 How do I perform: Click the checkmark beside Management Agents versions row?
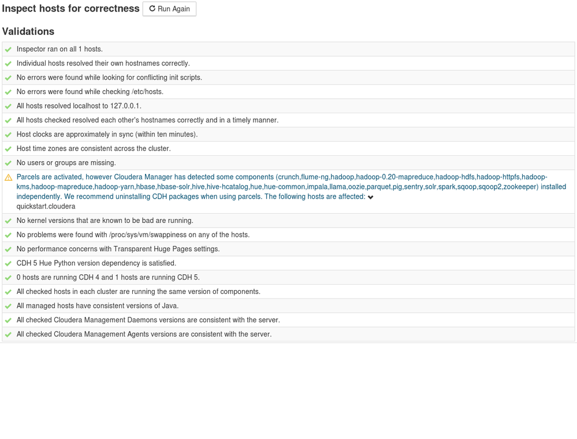coord(8,334)
